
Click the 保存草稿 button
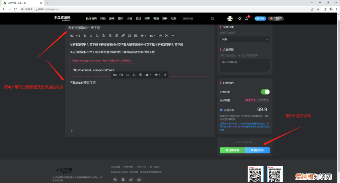coord(232,150)
